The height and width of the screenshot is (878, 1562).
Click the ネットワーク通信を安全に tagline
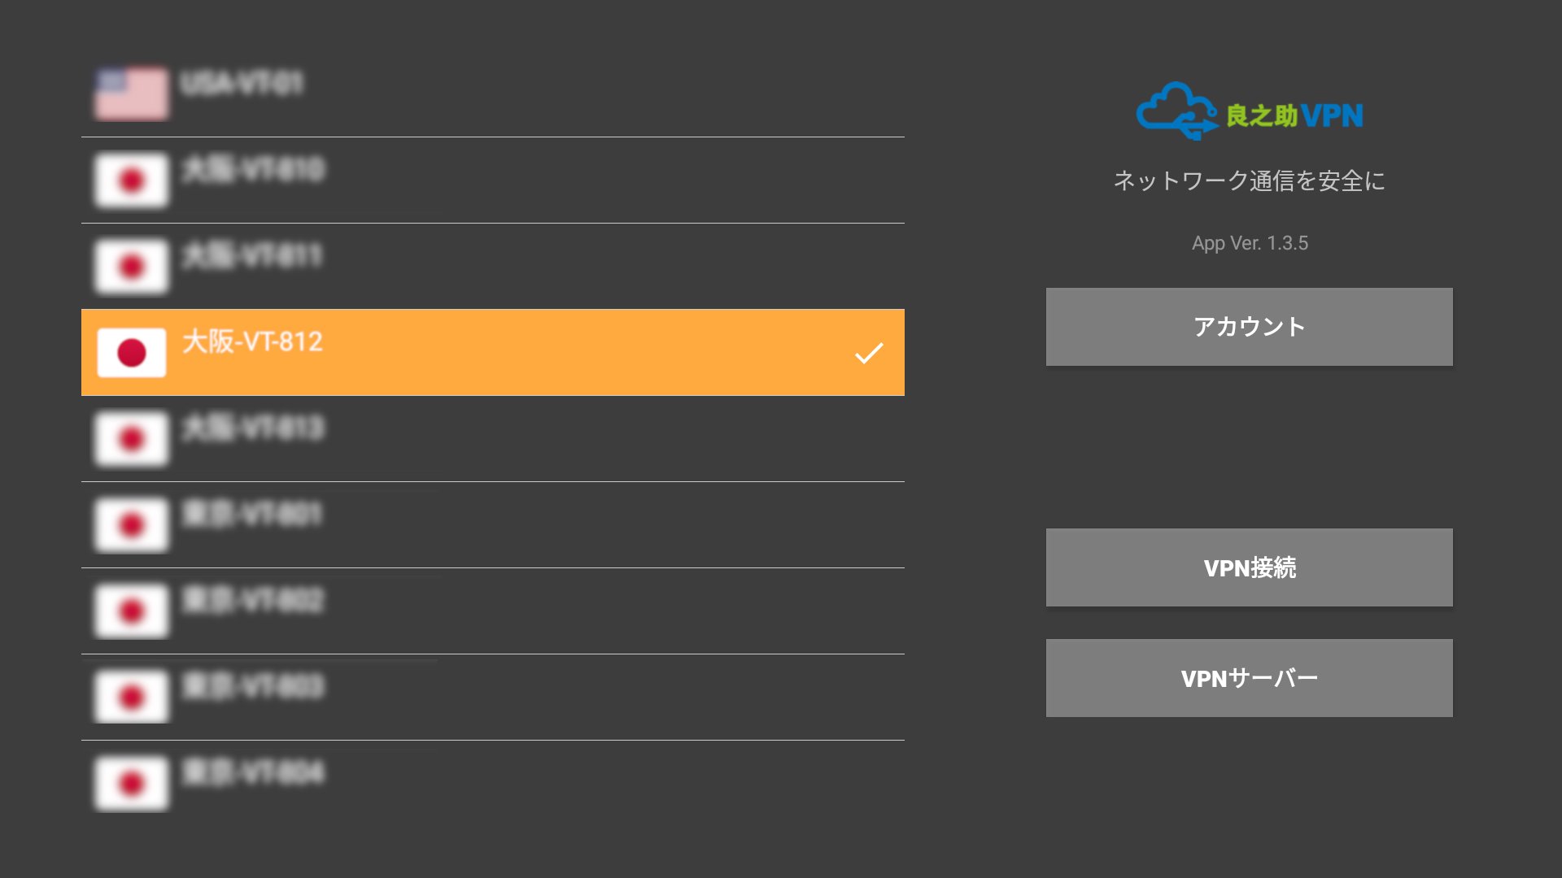1249,180
